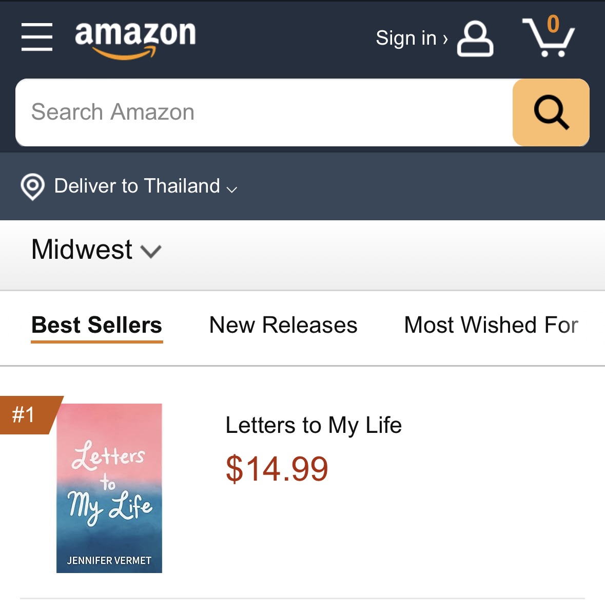605x609 pixels.
Task: Click the Amazon logo
Action: tap(135, 38)
